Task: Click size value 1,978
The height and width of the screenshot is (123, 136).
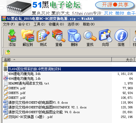Action: click(129, 83)
